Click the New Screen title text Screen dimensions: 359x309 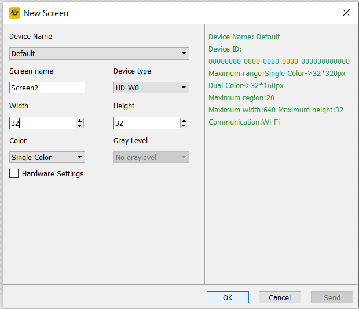point(46,13)
